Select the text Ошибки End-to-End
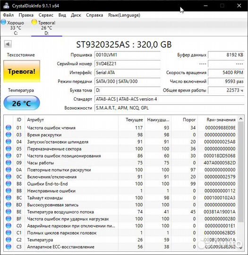This screenshot has width=248, height=255. pos(47,184)
